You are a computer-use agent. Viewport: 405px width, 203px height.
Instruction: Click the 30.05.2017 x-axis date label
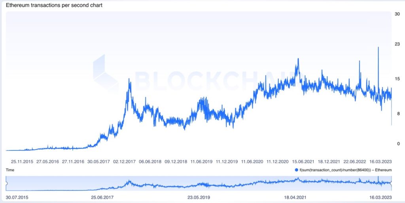pyautogui.click(x=98, y=162)
